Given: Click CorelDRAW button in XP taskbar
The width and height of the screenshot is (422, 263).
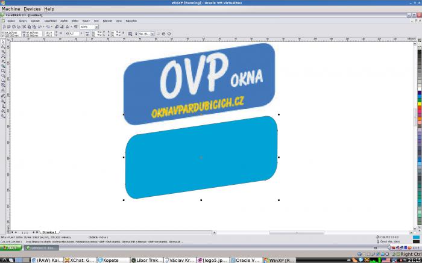Looking at the screenshot, I should [42, 248].
